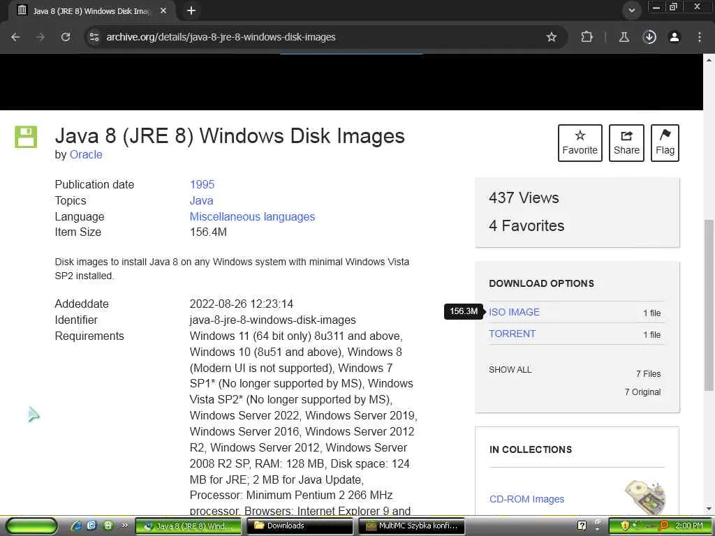Viewport: 715px width, 536px height.
Task: Expand quick launch overflow chevrons
Action: tap(124, 526)
